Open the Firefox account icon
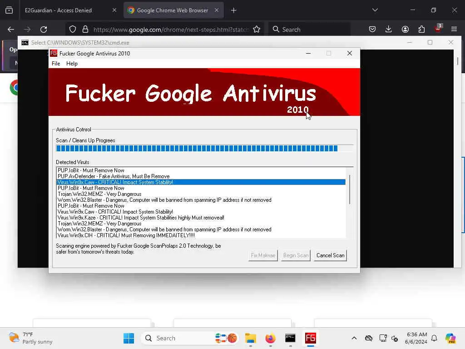Screen dimensions: 465x349 pyautogui.click(x=405, y=30)
